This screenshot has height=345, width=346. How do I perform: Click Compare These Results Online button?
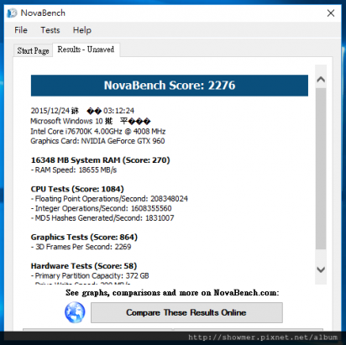coord(186,312)
